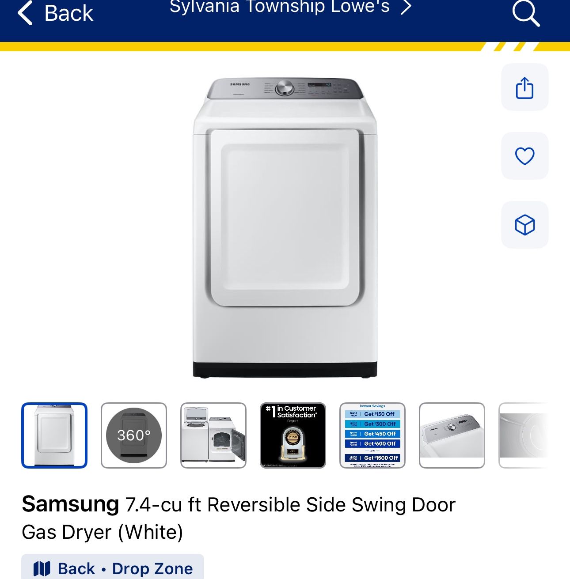Screen dimensions: 570x579
Task: Tap the back chevron arrow icon
Action: click(25, 13)
